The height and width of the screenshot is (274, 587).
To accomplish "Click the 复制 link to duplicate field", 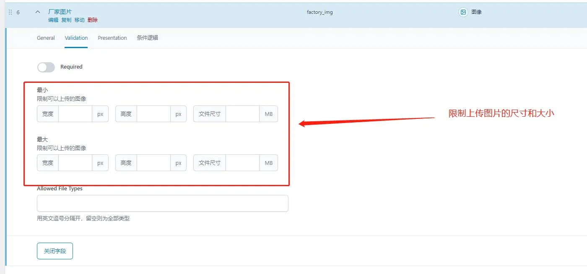I will coord(66,20).
